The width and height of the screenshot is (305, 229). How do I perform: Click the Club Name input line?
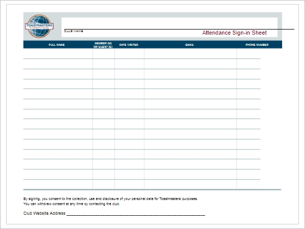coord(179,29)
